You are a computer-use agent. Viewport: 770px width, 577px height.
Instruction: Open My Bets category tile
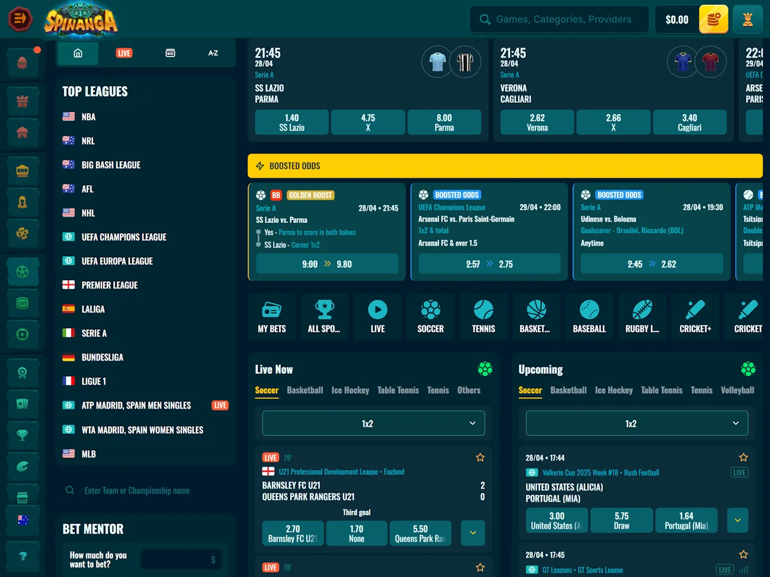tap(272, 317)
